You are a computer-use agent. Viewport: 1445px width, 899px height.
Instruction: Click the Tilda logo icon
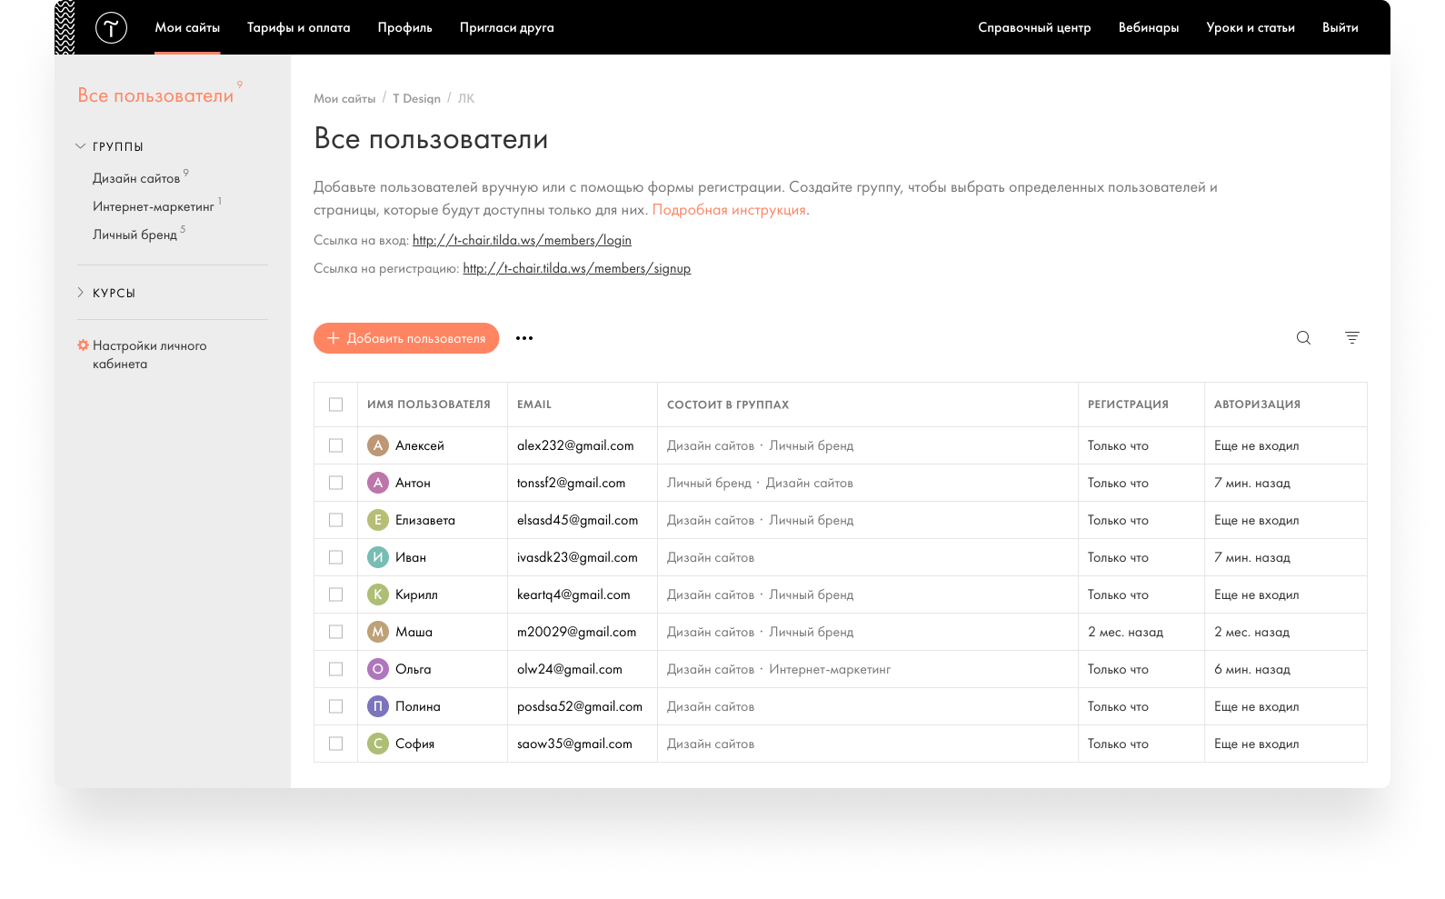111,28
